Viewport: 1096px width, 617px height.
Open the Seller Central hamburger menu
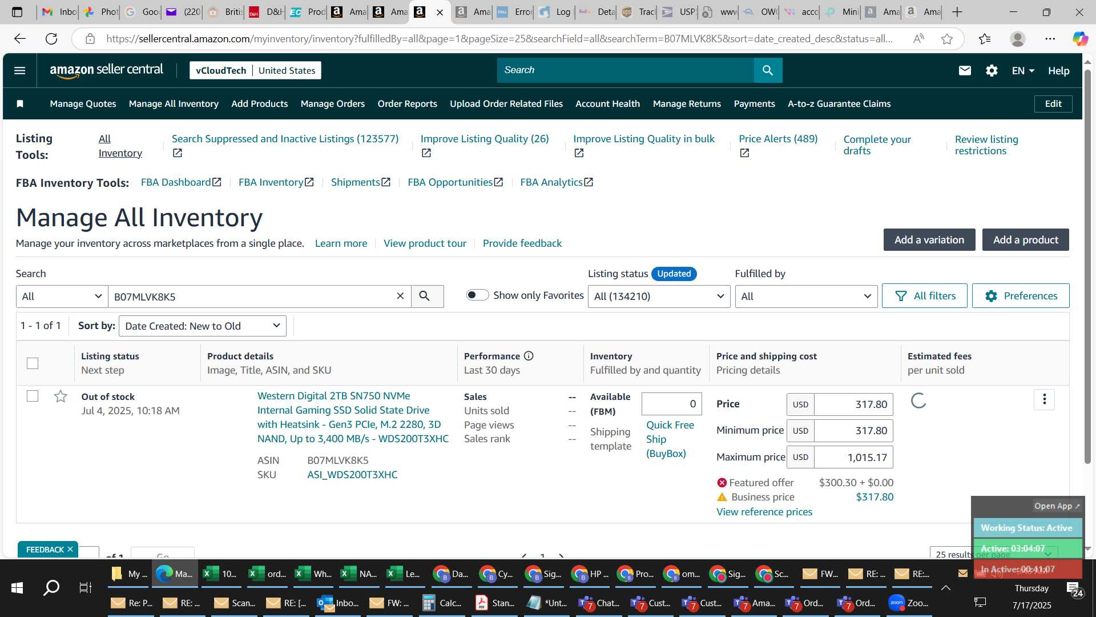19,70
